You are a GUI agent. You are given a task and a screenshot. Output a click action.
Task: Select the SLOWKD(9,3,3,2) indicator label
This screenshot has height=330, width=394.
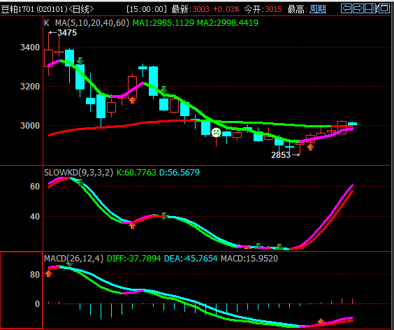[79, 173]
